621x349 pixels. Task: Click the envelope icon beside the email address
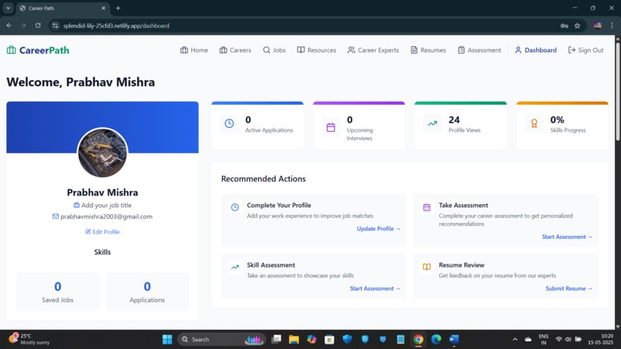point(55,216)
